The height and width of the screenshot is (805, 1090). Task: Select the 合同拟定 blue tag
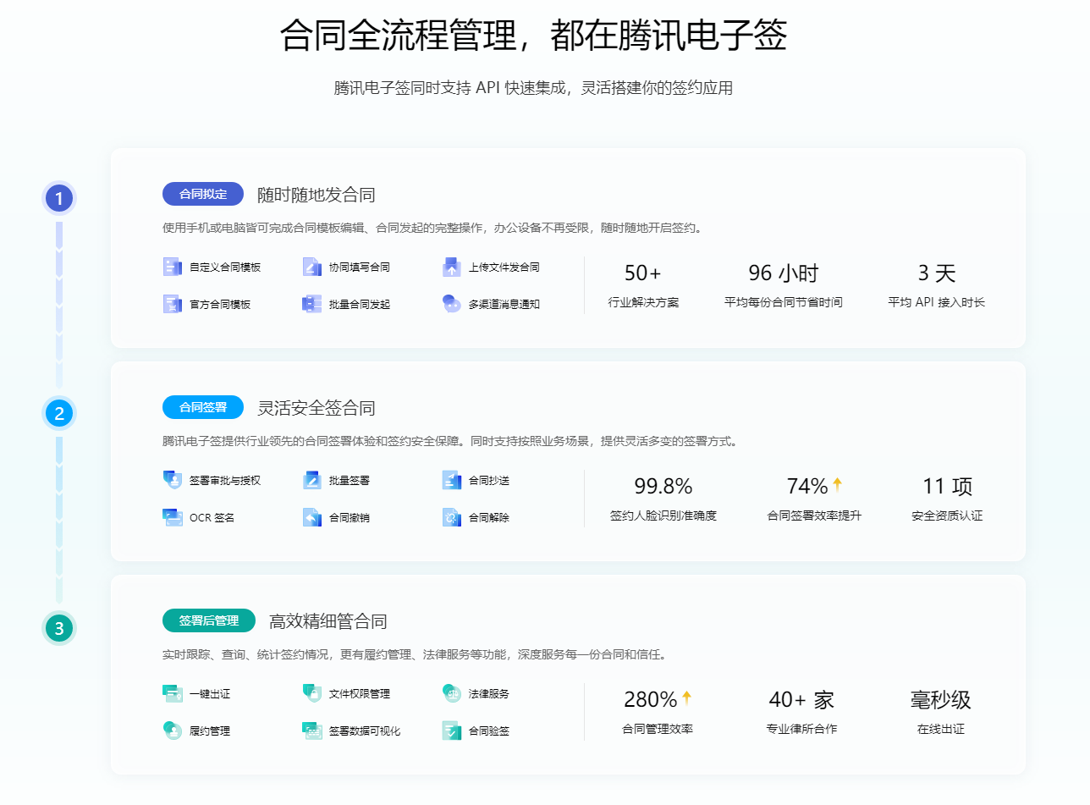[x=203, y=194]
